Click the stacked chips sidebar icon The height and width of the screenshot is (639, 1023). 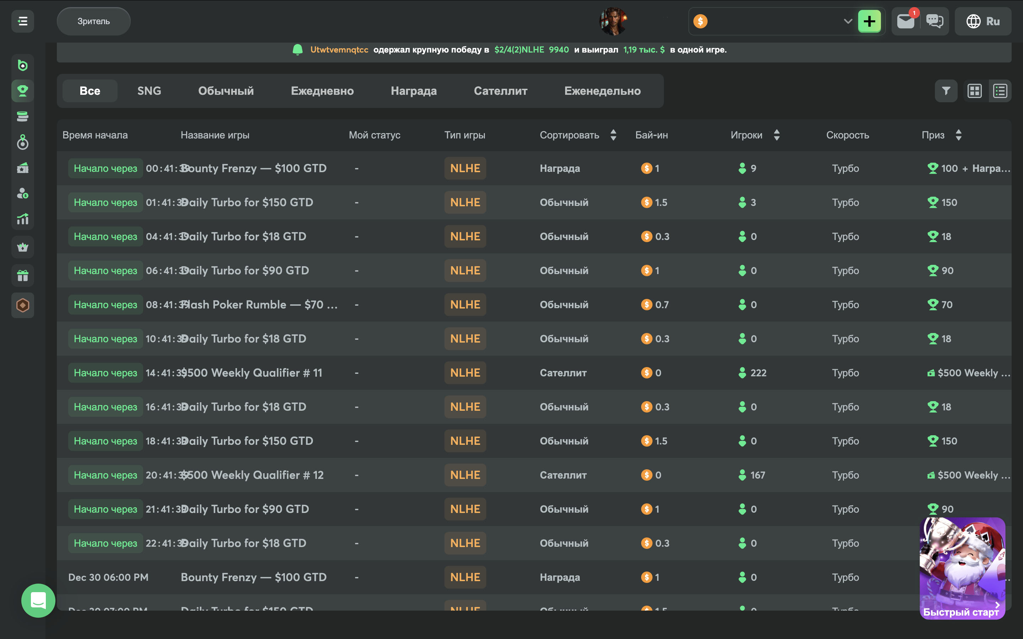click(22, 116)
